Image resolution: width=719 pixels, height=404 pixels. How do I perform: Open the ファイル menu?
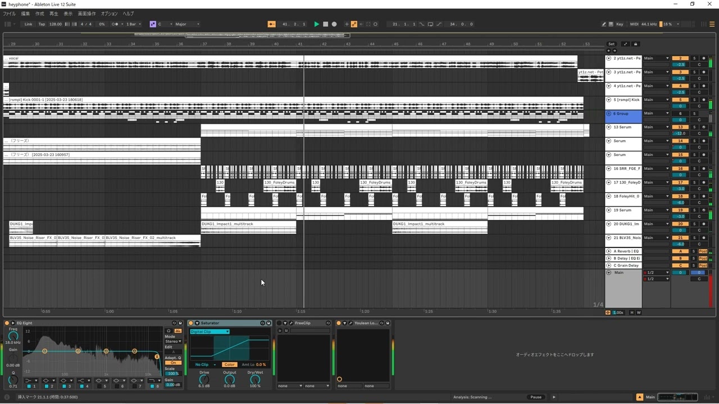(x=10, y=13)
